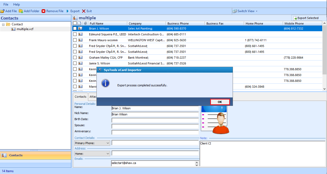Open the Switch View dropdown arrow
The image size is (327, 174).
point(257,11)
